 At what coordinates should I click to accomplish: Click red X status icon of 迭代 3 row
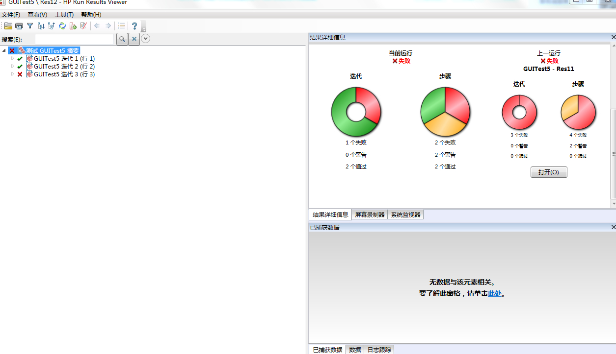(20, 74)
